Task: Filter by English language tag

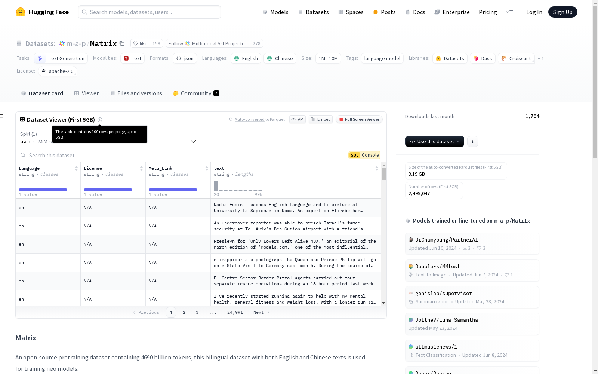Action: pyautogui.click(x=246, y=58)
